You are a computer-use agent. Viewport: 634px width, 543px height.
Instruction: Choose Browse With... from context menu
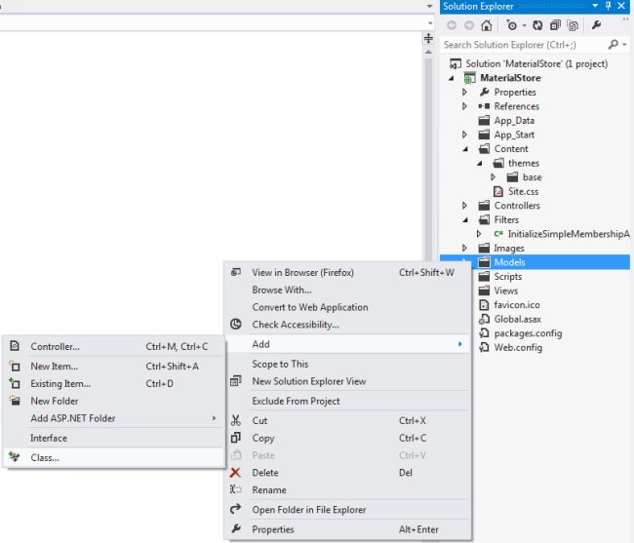coord(348,291)
